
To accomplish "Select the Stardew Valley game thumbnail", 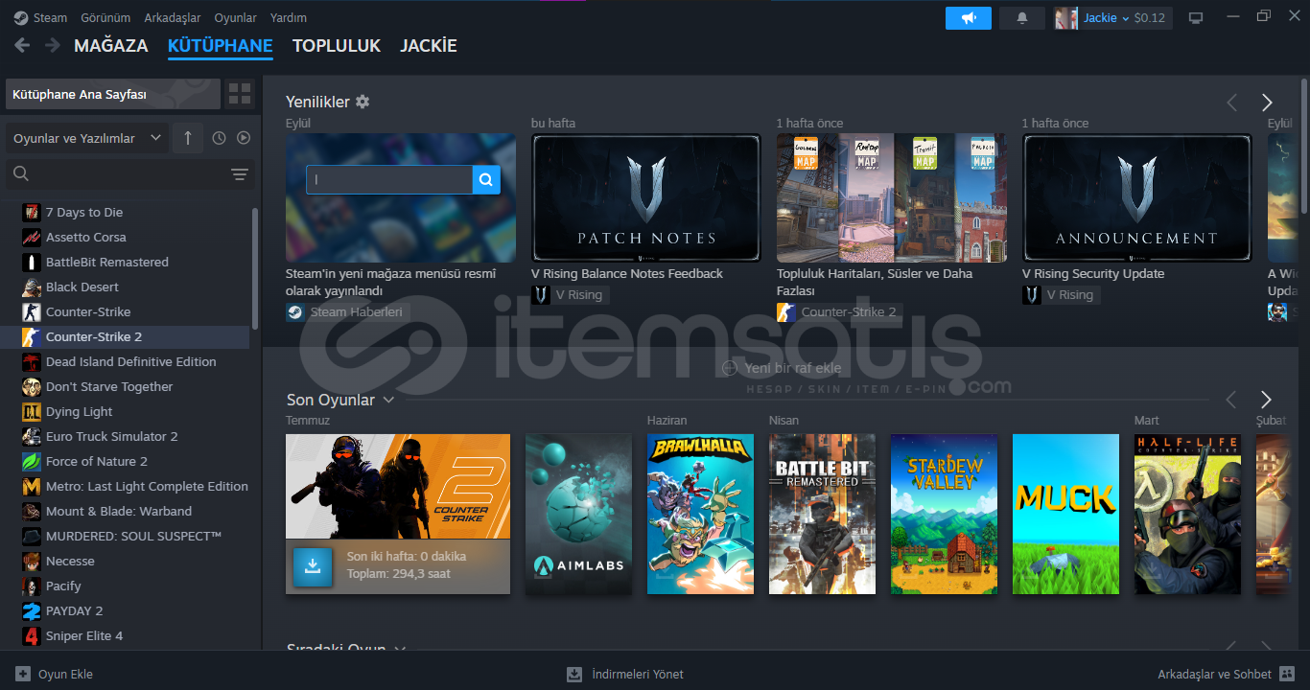I will tap(944, 514).
